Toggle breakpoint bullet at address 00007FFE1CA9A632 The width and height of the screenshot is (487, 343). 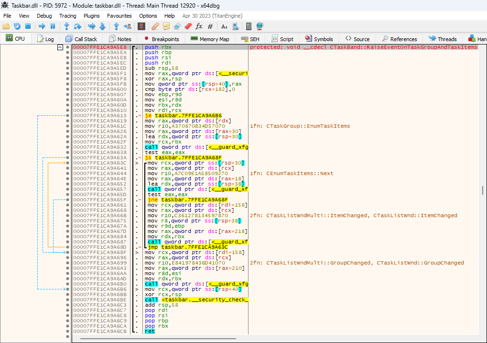(67, 147)
